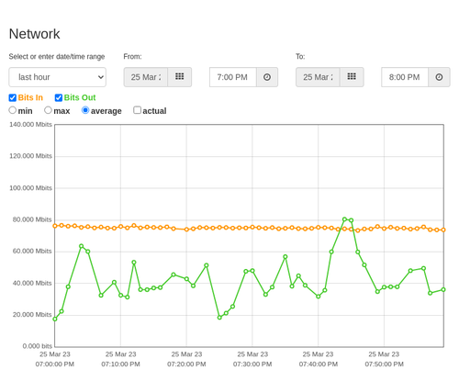Open the 'last hour' range dropdown
The height and width of the screenshot is (370, 459).
pyautogui.click(x=58, y=77)
